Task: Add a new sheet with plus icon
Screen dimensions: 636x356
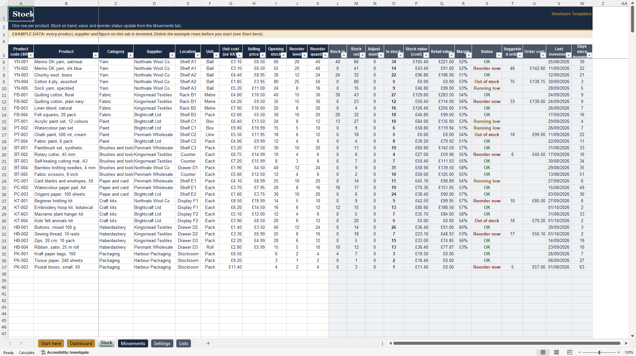Action: pyautogui.click(x=208, y=343)
